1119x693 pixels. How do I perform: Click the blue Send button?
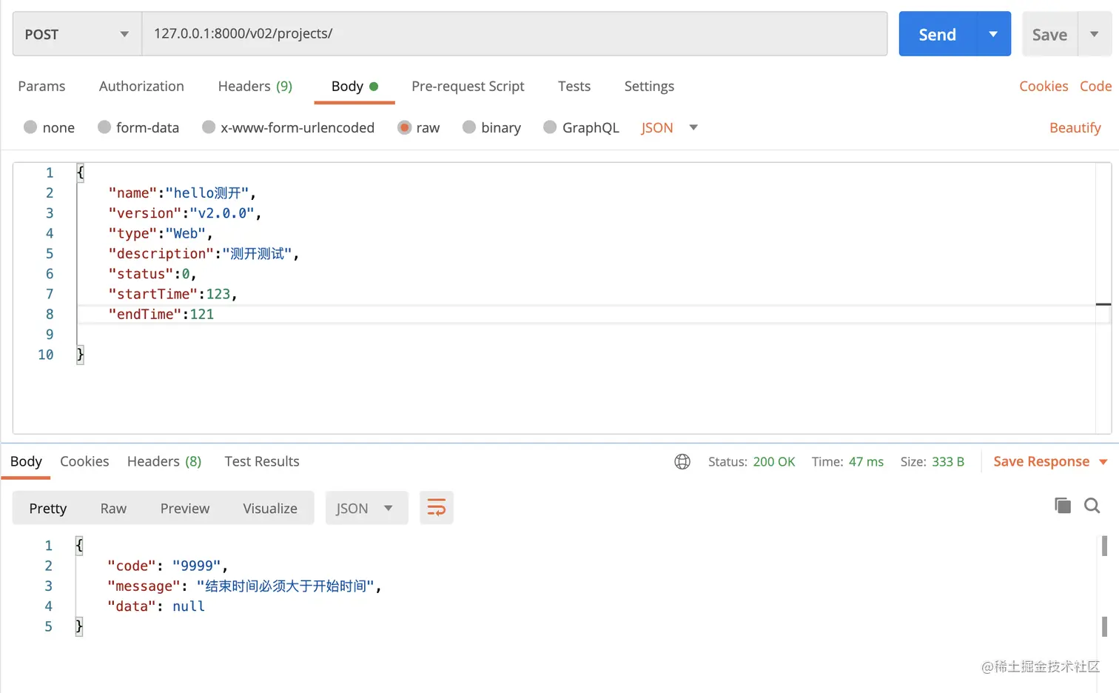point(937,34)
